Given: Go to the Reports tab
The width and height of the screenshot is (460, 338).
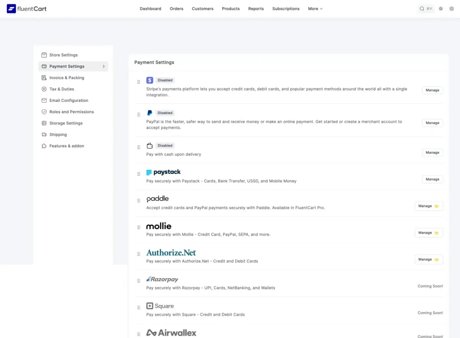Looking at the screenshot, I should tap(256, 8).
